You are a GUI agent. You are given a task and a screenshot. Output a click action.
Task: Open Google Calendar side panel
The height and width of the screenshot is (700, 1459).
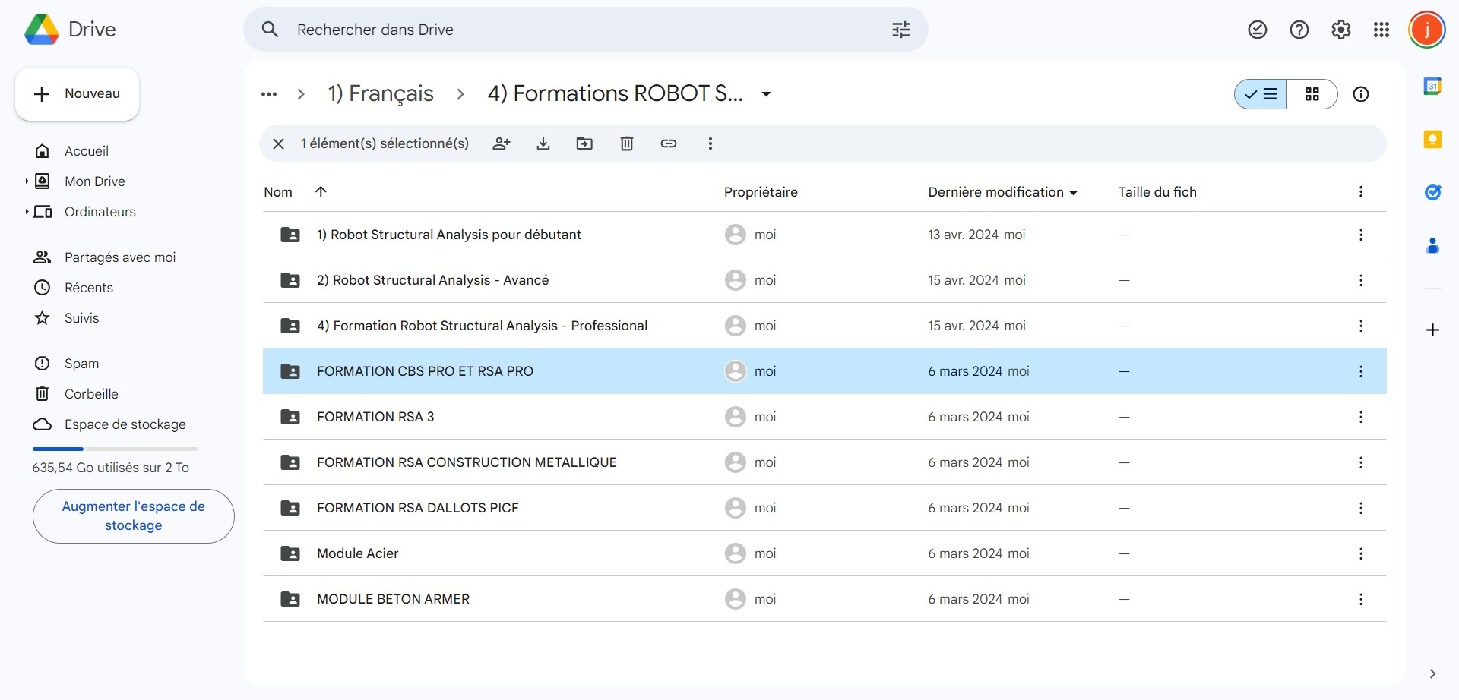(x=1432, y=87)
